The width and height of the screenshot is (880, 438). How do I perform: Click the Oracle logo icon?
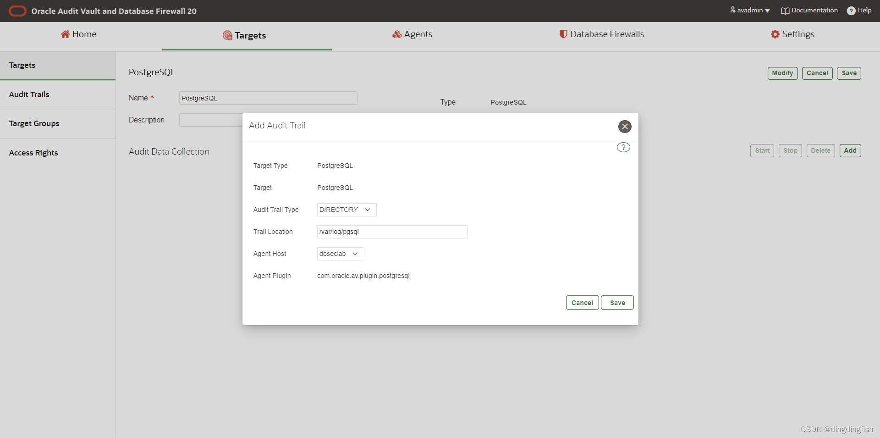(x=18, y=11)
